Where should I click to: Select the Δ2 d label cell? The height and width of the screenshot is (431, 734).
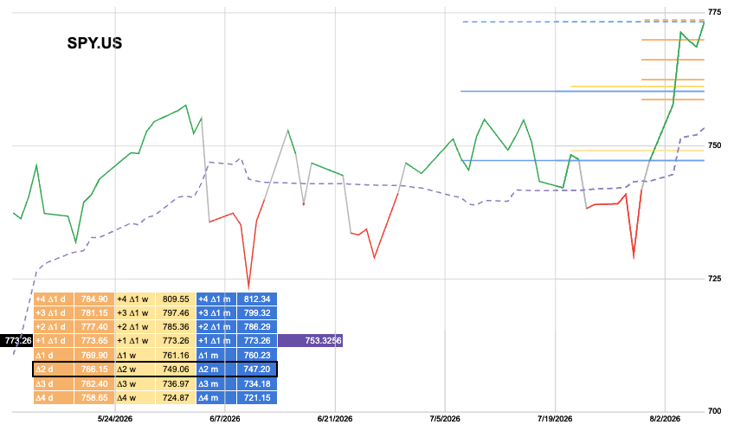[54, 370]
